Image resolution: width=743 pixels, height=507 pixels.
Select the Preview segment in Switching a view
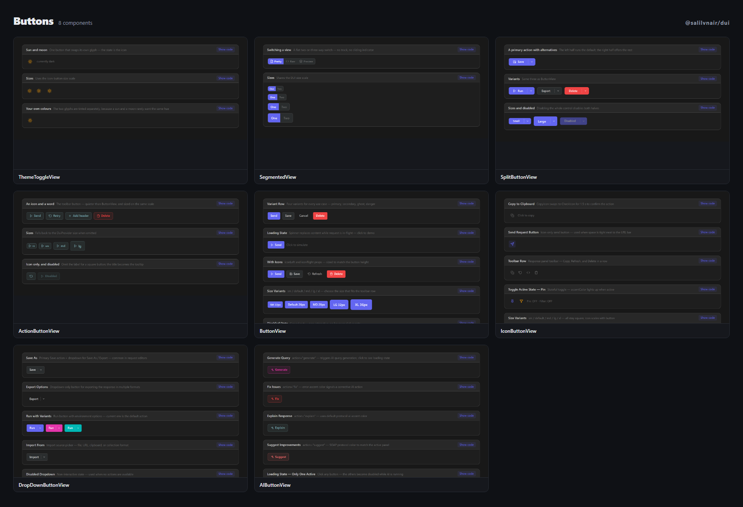point(306,62)
